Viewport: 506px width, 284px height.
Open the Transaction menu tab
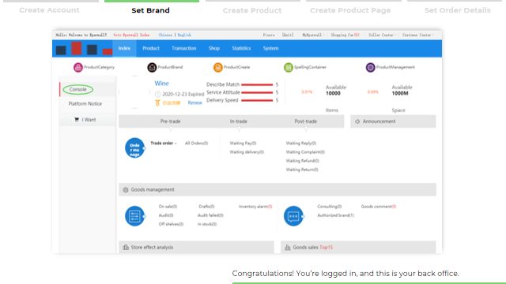184,48
